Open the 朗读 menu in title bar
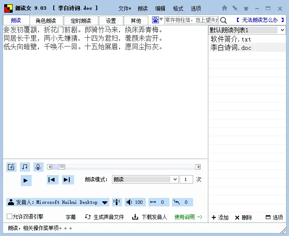The image size is (289, 236). pyautogui.click(x=143, y=8)
